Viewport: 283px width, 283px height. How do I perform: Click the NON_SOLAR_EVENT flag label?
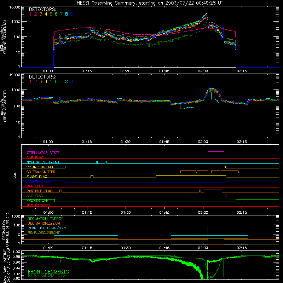[43, 162]
